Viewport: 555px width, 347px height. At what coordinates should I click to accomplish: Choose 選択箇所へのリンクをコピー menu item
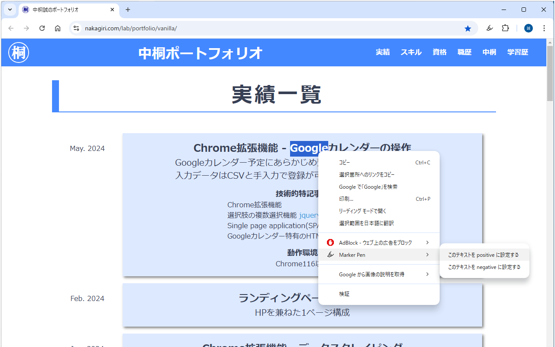point(379,175)
